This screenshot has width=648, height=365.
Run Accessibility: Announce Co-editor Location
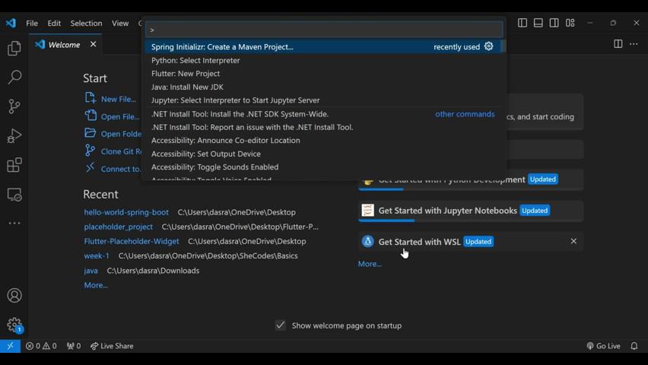tap(322, 141)
